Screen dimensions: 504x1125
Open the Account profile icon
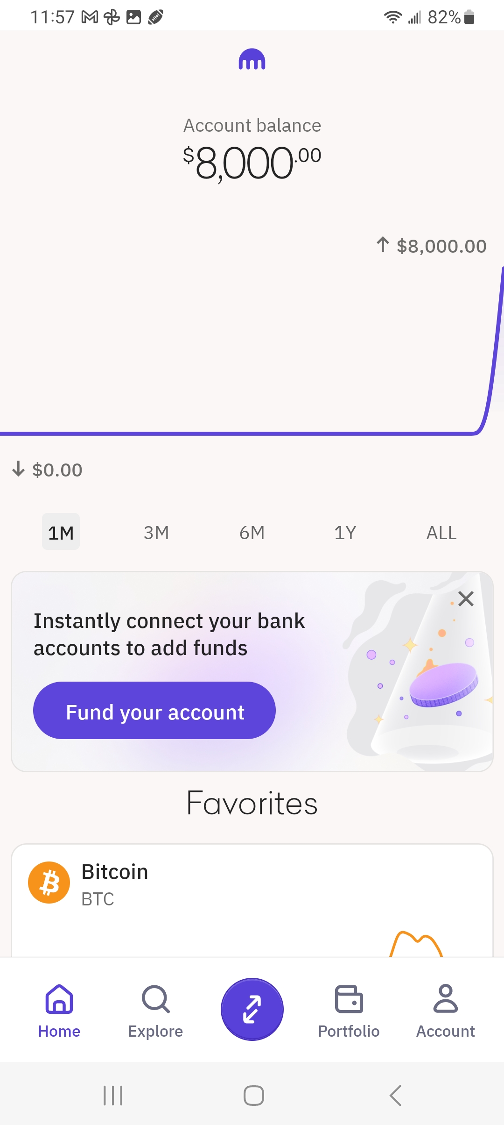[445, 1000]
